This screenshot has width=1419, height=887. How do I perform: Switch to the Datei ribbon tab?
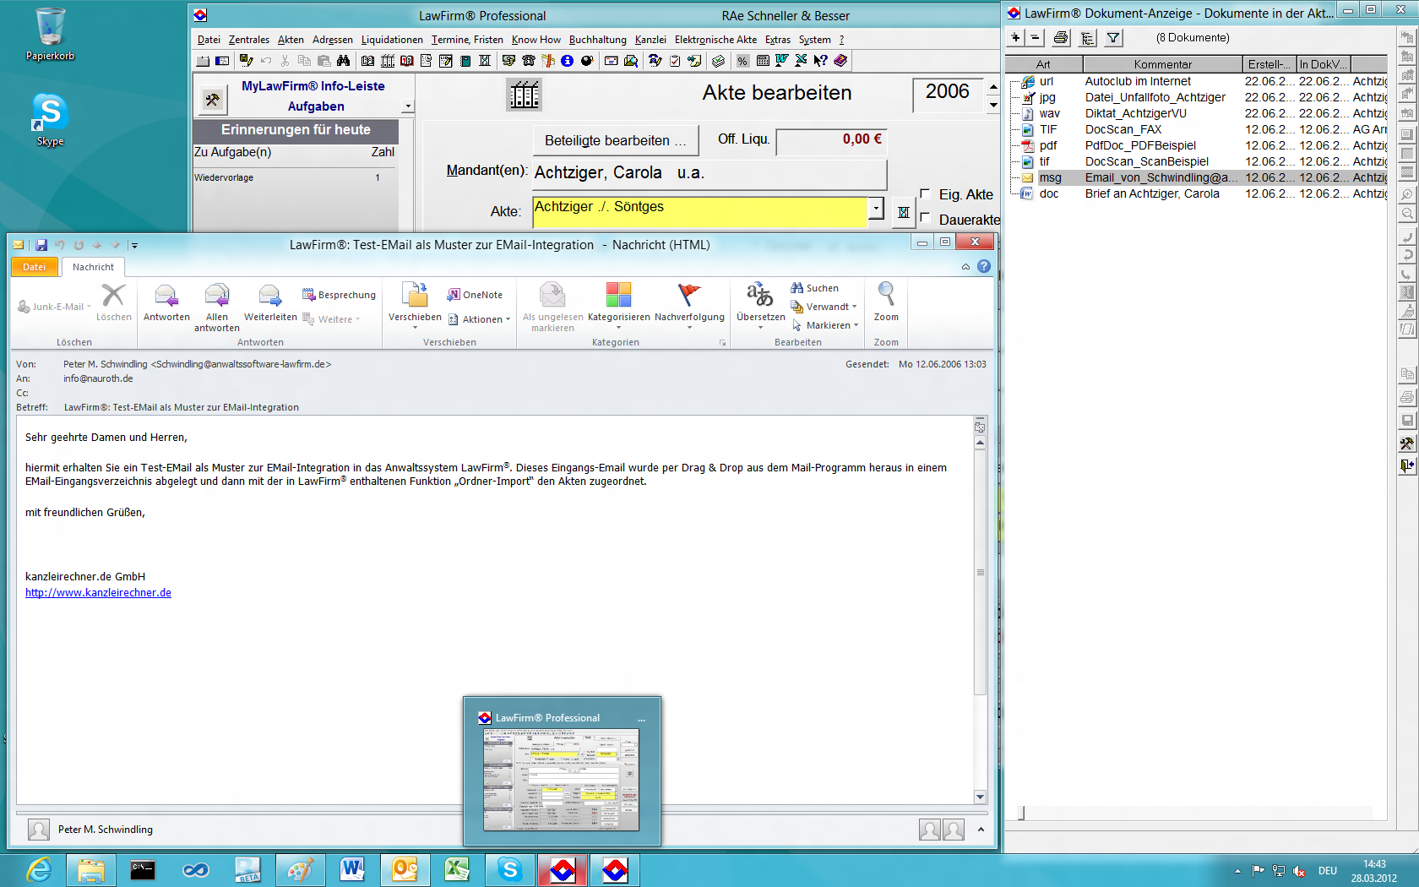(35, 267)
